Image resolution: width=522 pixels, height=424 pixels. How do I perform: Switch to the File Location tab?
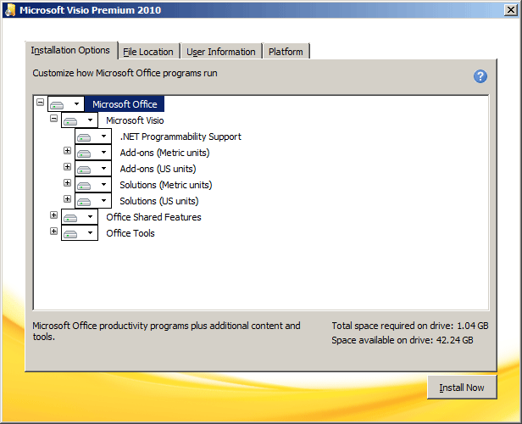(148, 52)
